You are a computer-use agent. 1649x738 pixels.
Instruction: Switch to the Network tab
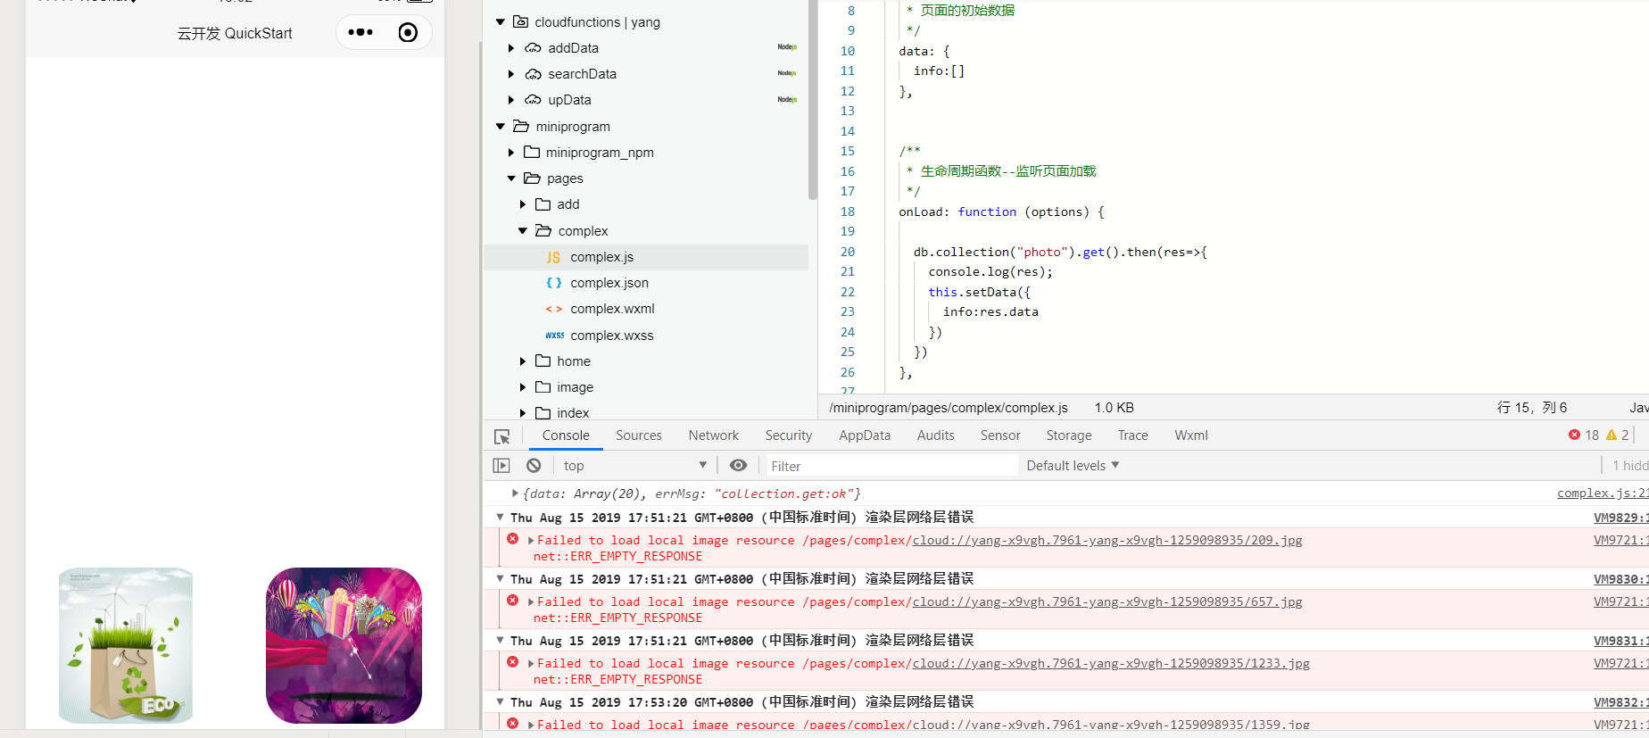[x=713, y=435]
